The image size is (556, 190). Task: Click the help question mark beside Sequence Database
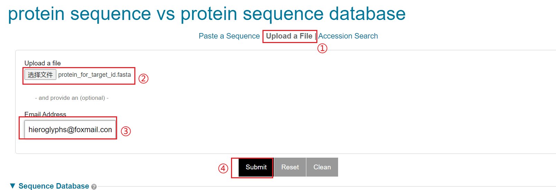point(94,187)
